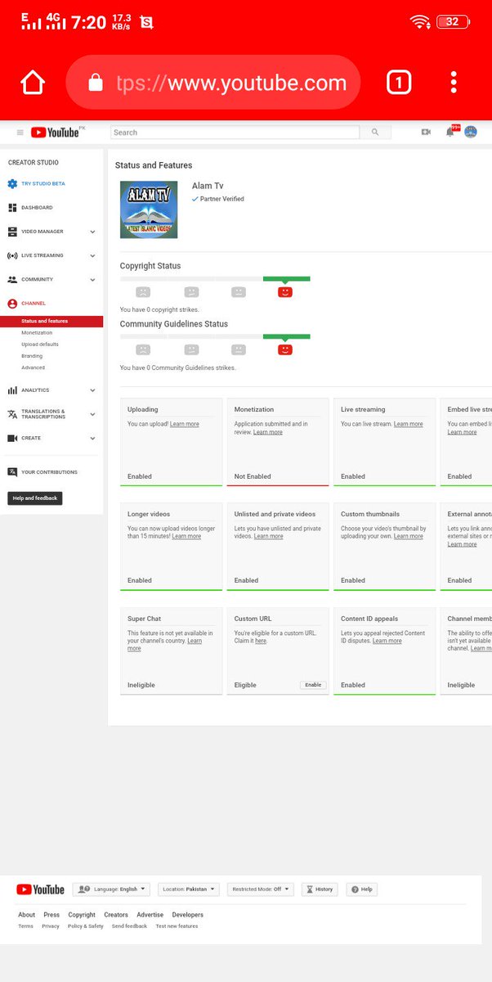Viewport: 492px width, 982px height.
Task: Click Learn more in the Monetization card
Action: (268, 432)
